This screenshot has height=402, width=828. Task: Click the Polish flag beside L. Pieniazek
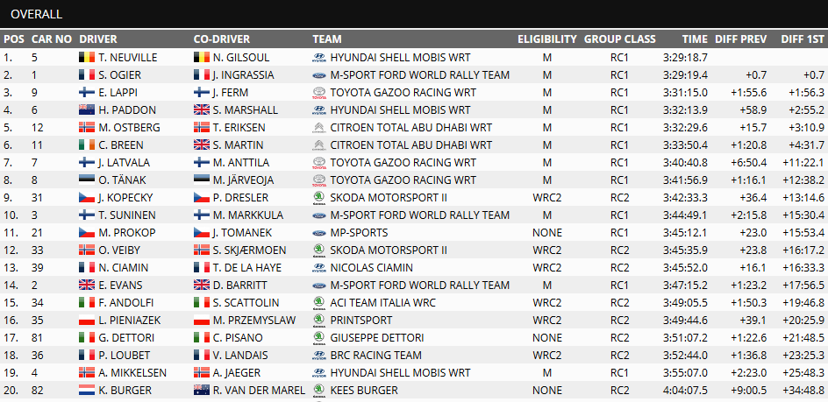coord(87,321)
